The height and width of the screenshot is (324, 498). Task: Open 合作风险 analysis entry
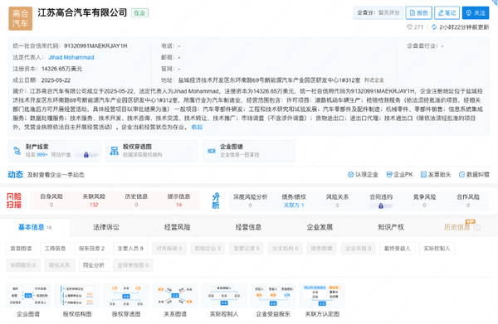(468, 201)
